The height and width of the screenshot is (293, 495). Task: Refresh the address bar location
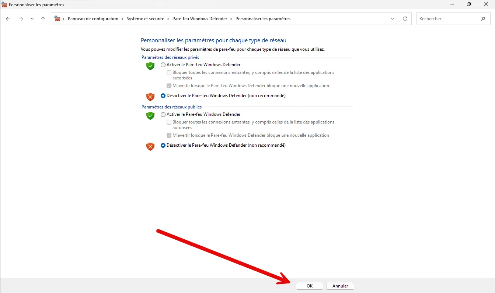tap(405, 19)
